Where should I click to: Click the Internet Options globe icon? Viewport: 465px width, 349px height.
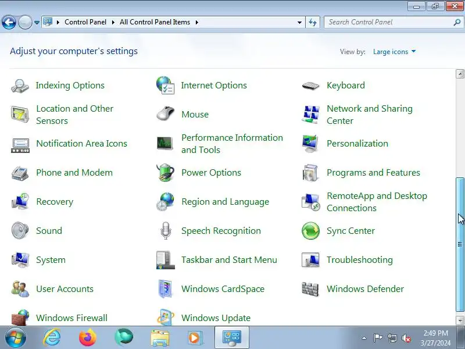(x=165, y=85)
